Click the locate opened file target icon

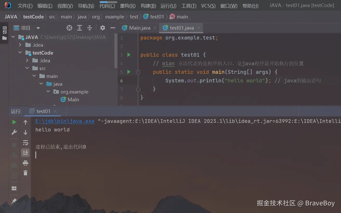[69, 28]
